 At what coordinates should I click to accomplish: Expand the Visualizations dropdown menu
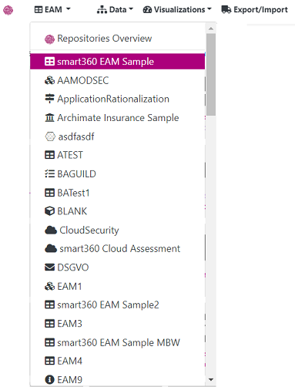click(177, 10)
